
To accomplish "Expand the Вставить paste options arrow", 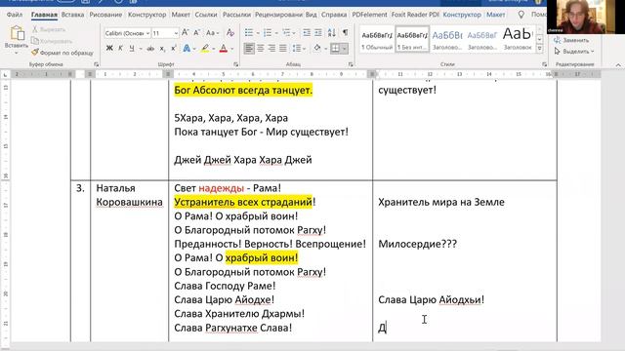I will (17, 53).
